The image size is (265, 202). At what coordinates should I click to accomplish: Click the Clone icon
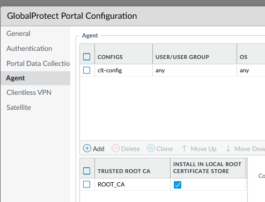pyautogui.click(x=151, y=148)
